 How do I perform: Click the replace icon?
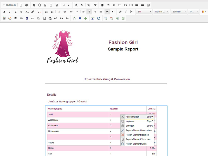coord(82,5)
